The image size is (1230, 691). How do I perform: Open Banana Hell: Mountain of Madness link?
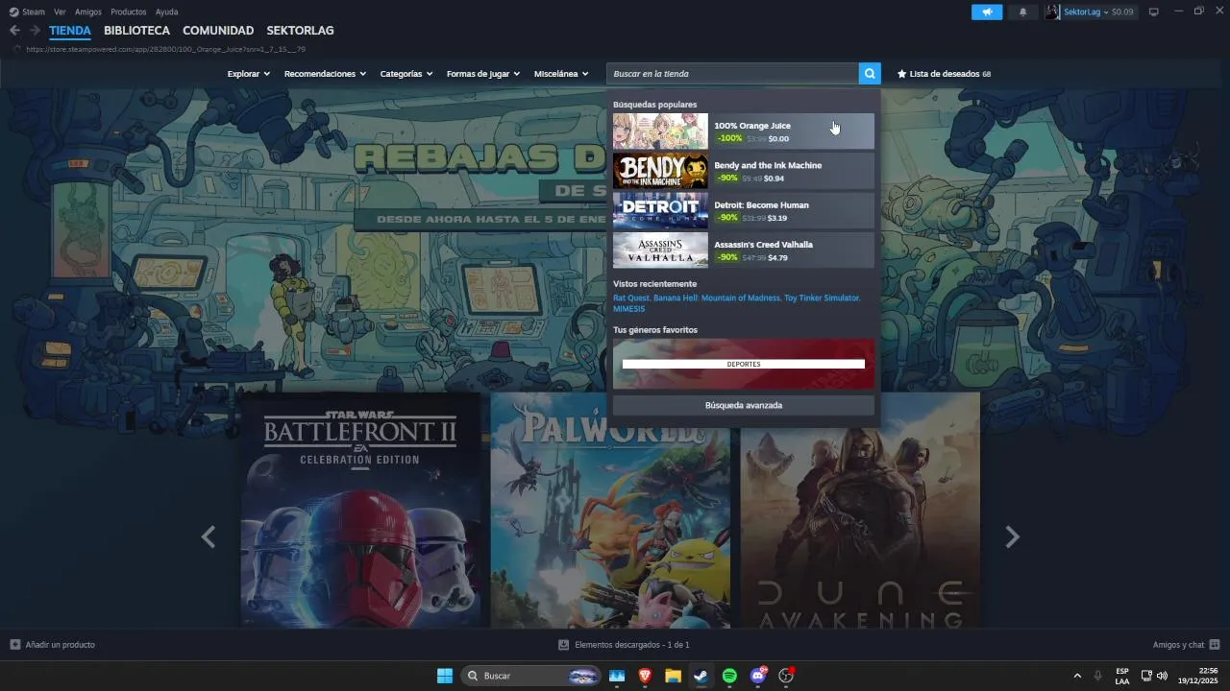(716, 298)
